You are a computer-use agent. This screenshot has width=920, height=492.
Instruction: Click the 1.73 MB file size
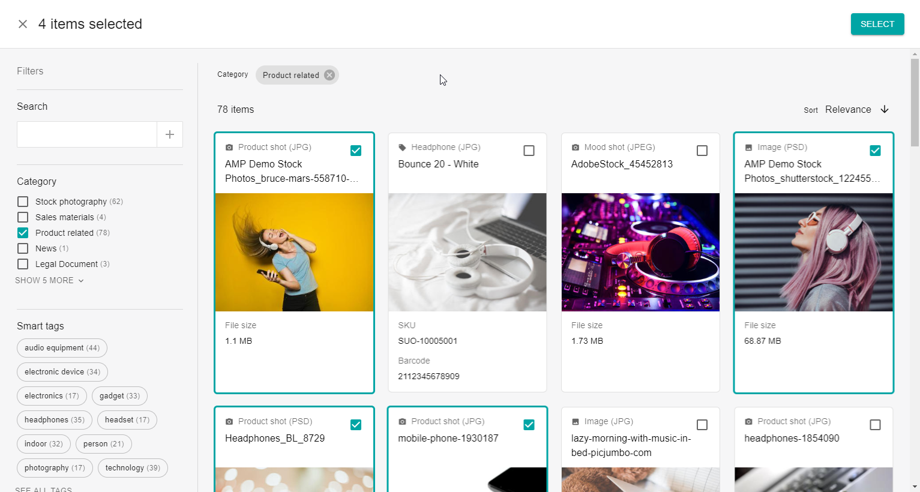click(587, 341)
